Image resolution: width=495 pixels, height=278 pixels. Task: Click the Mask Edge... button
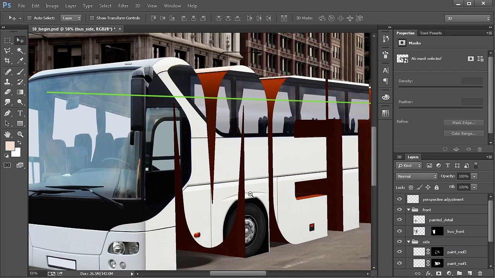[463, 123]
